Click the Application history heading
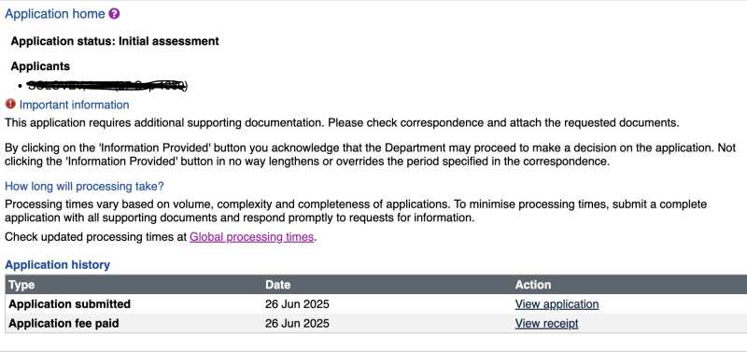 57,265
